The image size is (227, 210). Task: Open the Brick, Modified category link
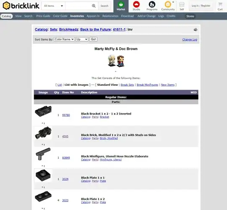(109, 138)
